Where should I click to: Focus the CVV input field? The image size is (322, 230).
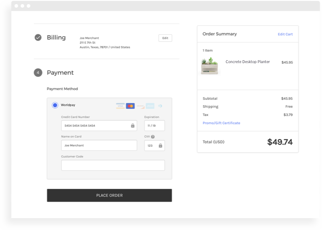[x=154, y=145]
